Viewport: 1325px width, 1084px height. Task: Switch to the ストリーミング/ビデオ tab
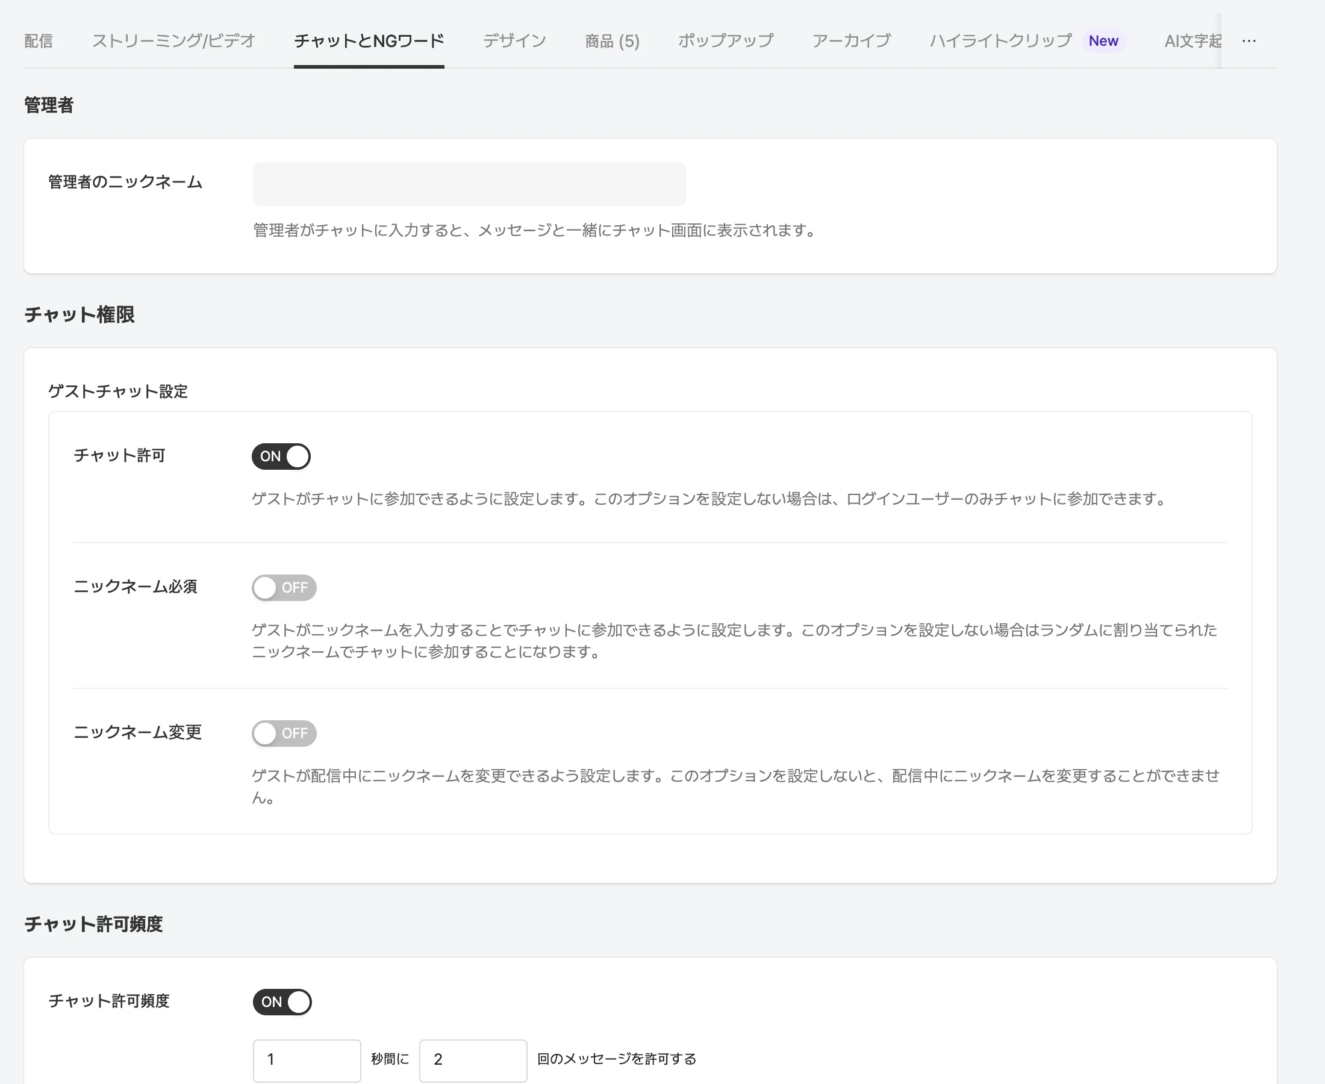pos(173,41)
